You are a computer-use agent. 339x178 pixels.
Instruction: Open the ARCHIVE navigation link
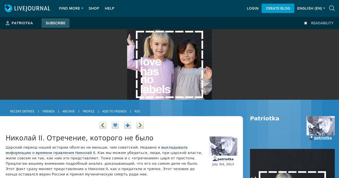pos(69,111)
